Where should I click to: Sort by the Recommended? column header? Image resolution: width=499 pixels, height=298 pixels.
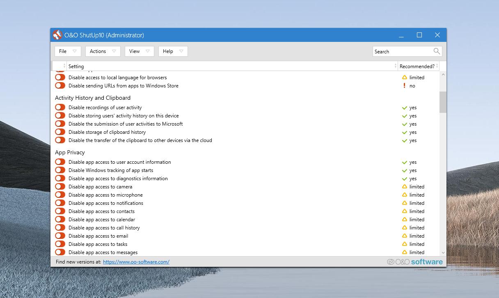419,66
